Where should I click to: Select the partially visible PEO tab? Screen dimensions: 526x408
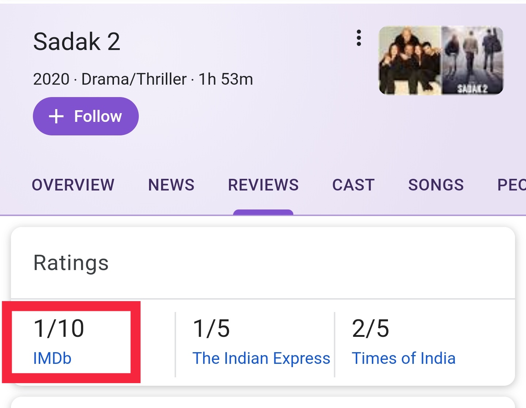pos(511,185)
